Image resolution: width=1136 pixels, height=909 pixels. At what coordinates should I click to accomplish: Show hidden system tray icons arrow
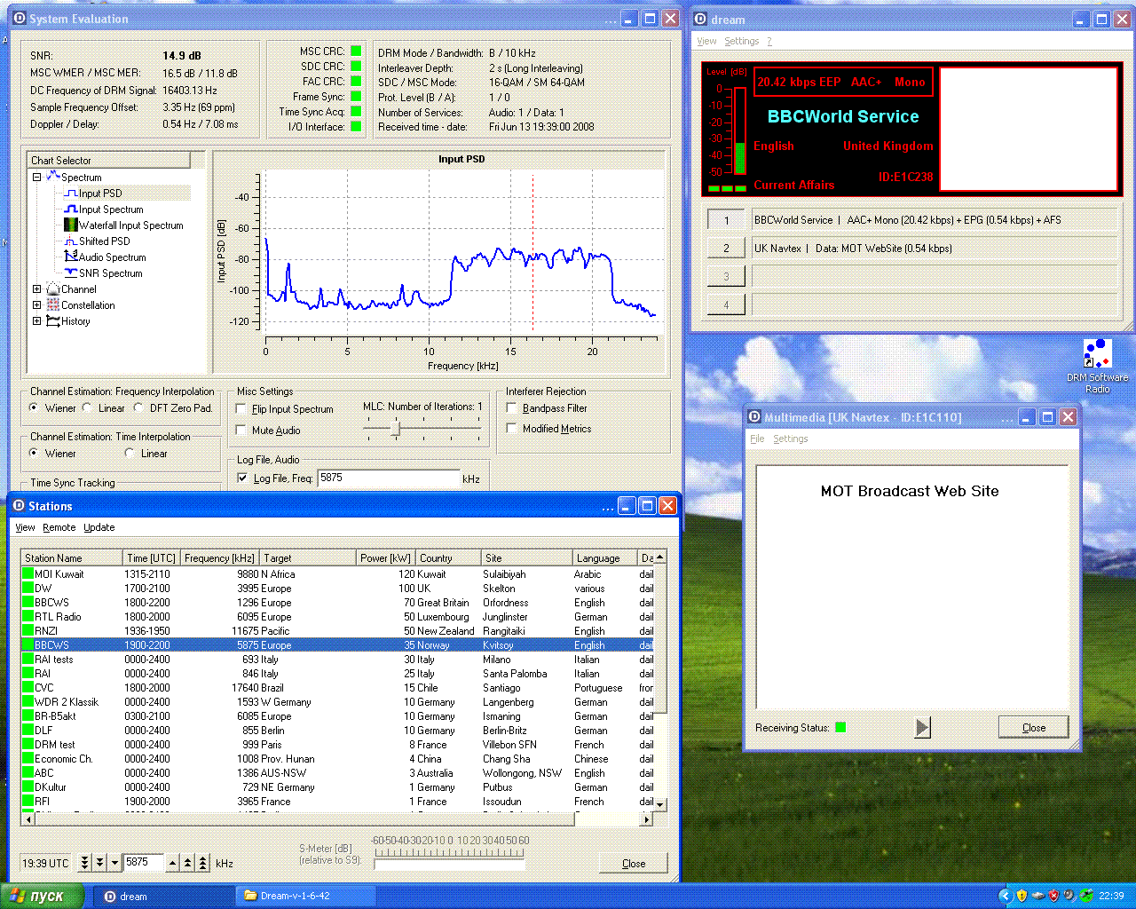[1005, 896]
